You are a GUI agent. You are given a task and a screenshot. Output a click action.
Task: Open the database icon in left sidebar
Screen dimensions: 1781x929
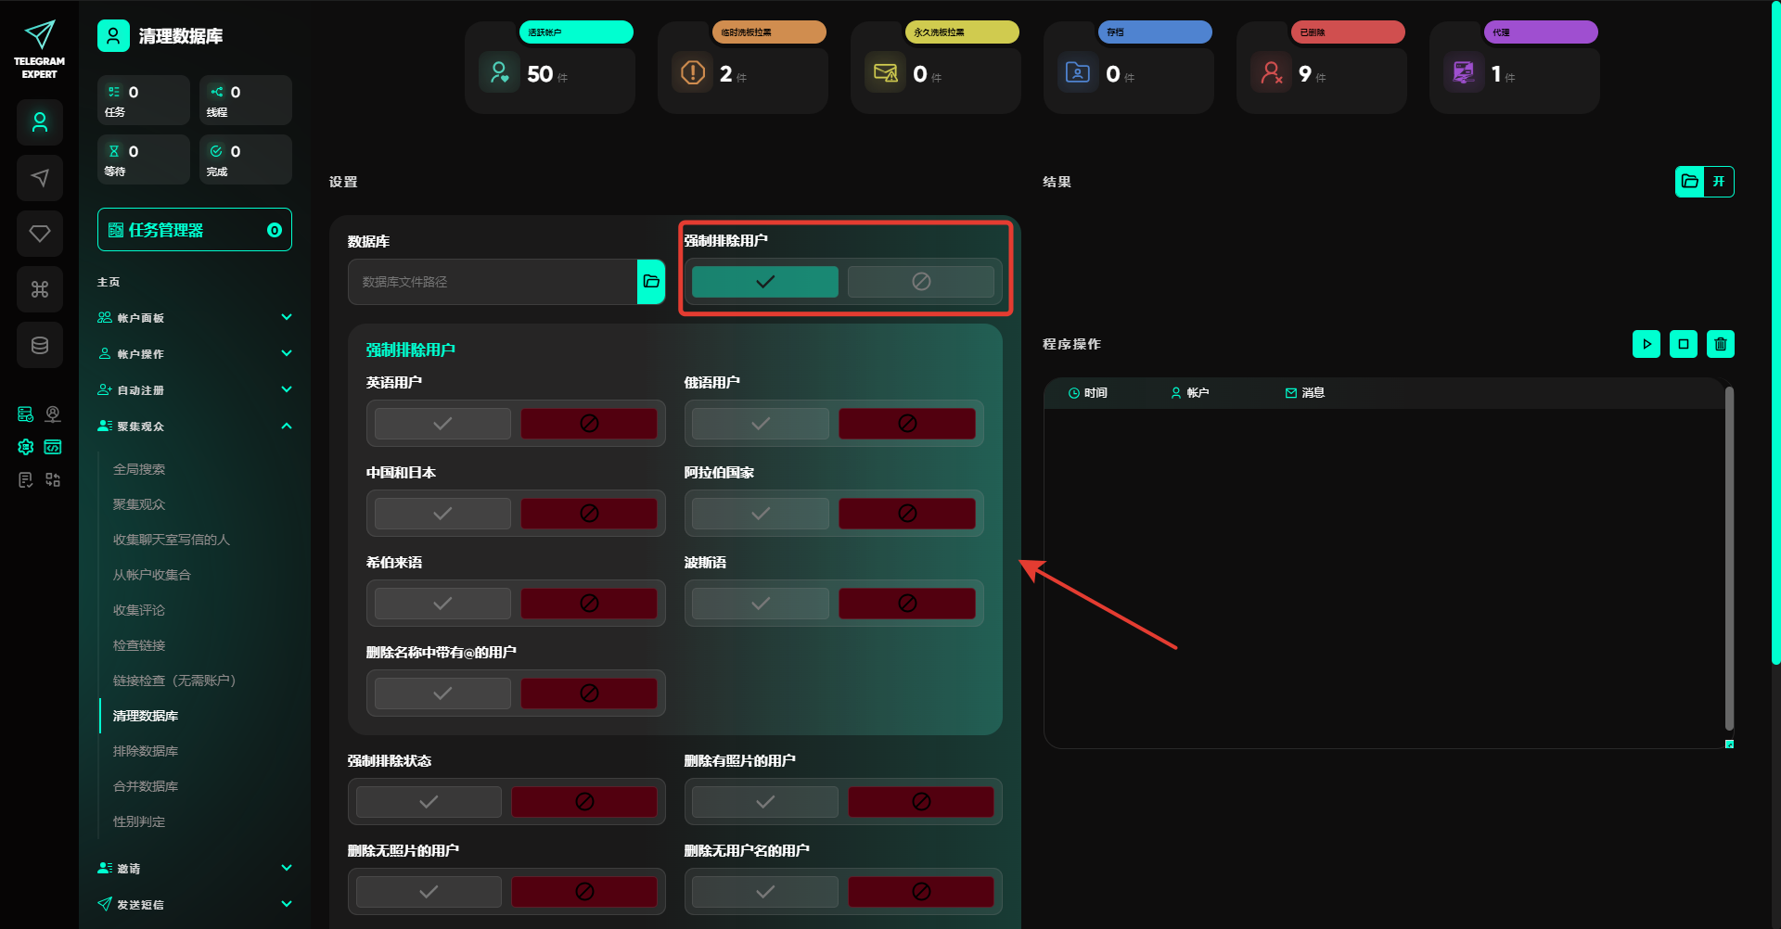click(x=40, y=345)
